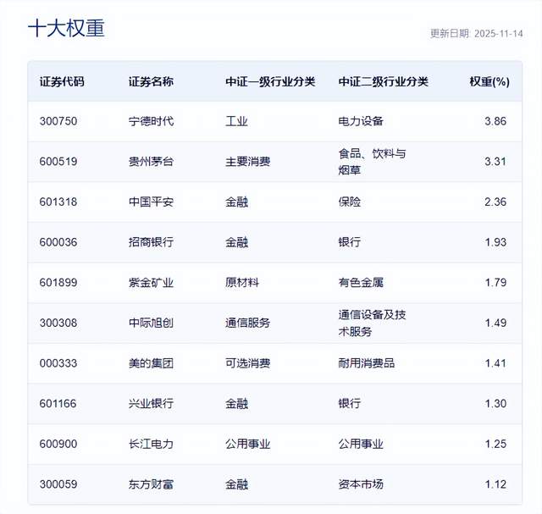Click 公用事业 in the first-level industry column
Image resolution: width=542 pixels, height=514 pixels.
coord(248,445)
